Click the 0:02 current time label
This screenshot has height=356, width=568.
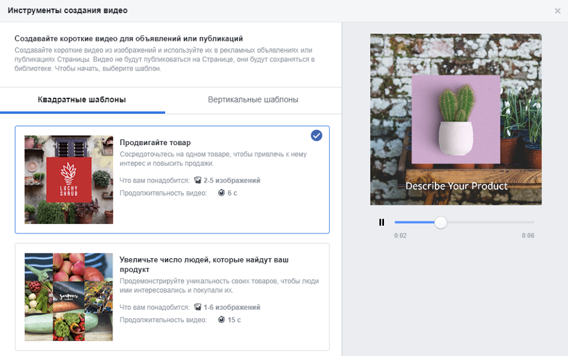pos(401,236)
